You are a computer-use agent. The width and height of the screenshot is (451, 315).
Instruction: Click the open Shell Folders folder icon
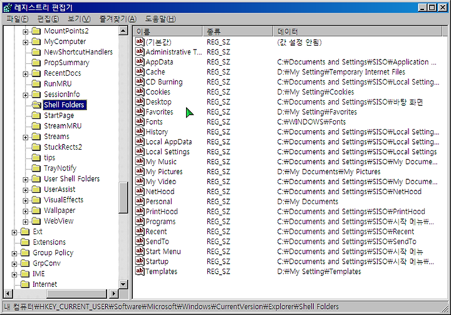click(36, 105)
